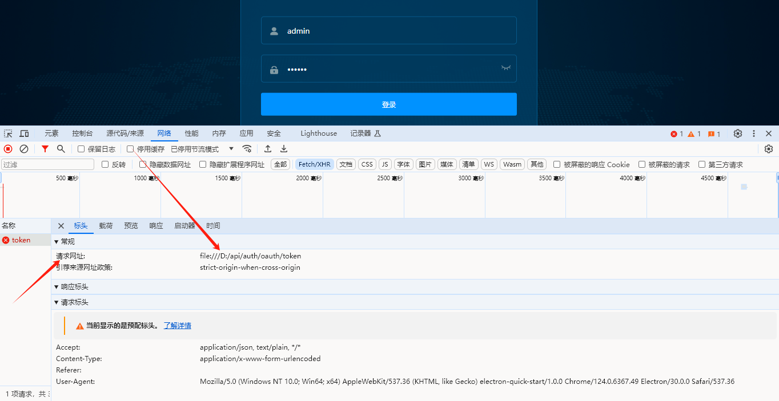Check the 反转 filter checkbox
This screenshot has height=401, width=779.
(104, 164)
